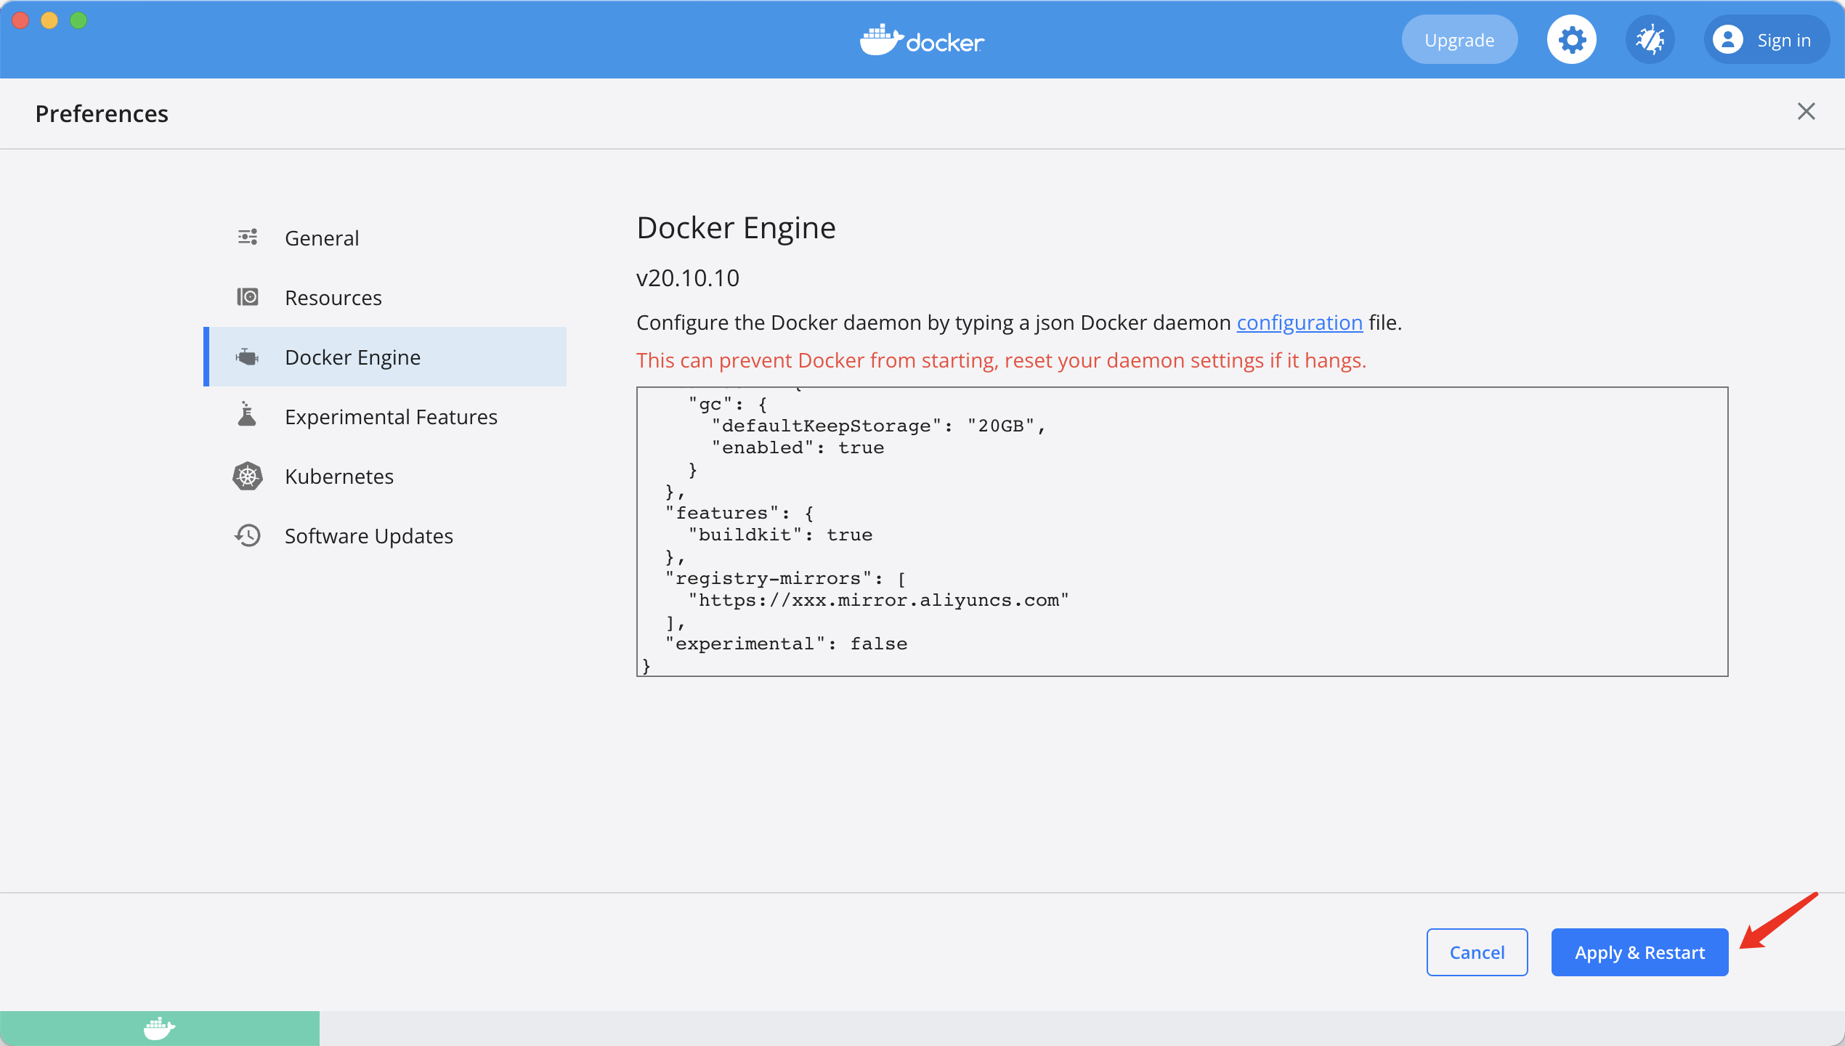Click the Upgrade button
This screenshot has height=1046, width=1845.
[1459, 39]
